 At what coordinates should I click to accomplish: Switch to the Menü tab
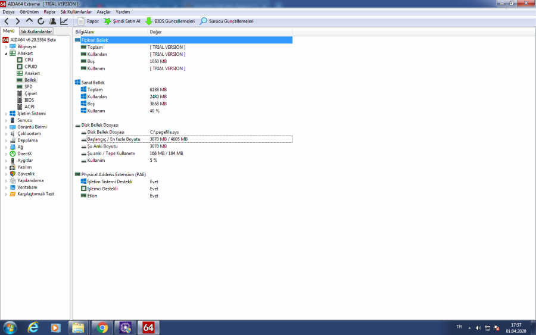click(9, 31)
